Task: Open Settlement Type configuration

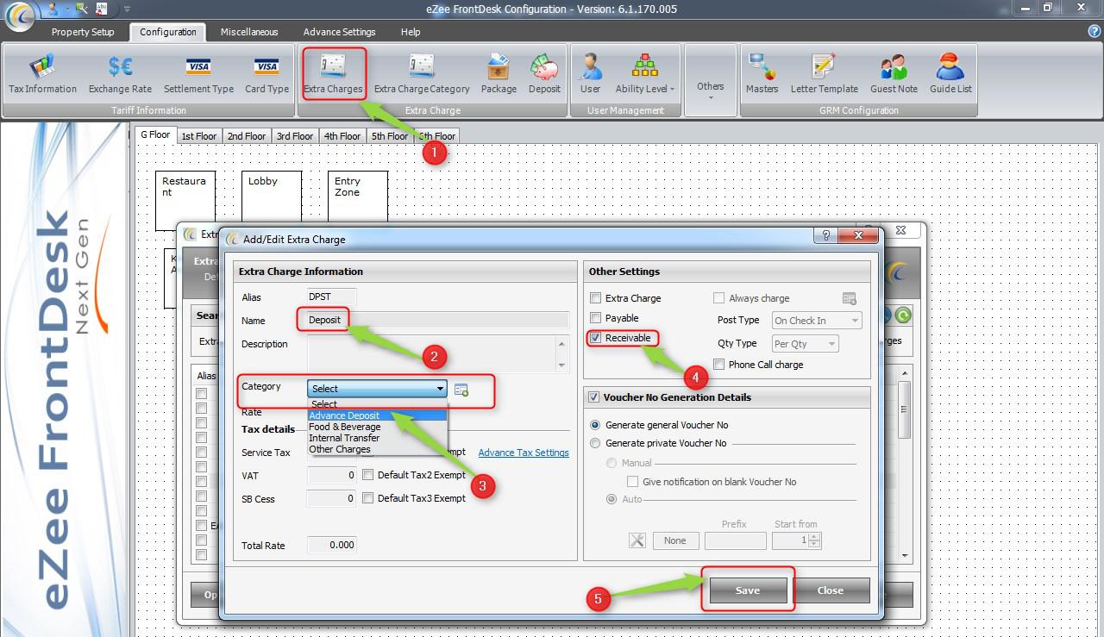Action: [x=198, y=75]
